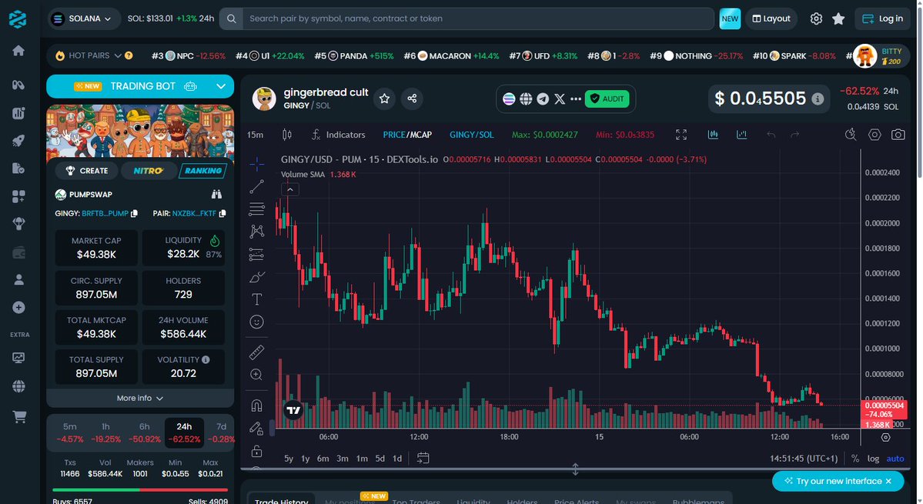Click the Log in button

point(882,18)
